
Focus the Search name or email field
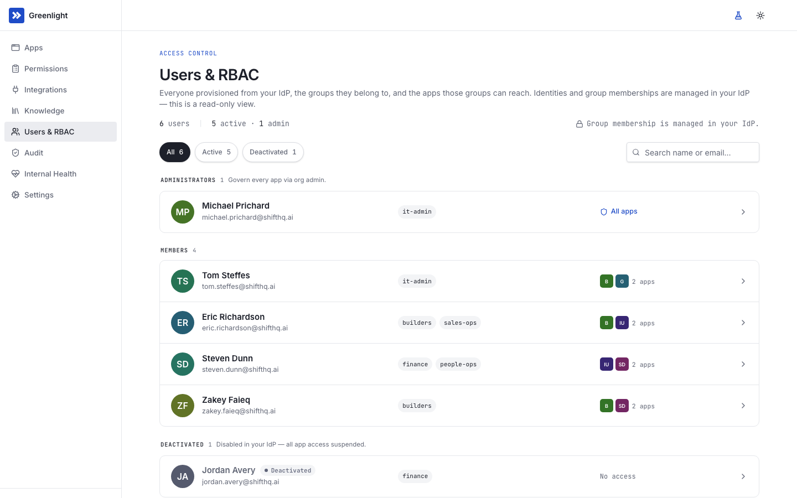pos(693,152)
